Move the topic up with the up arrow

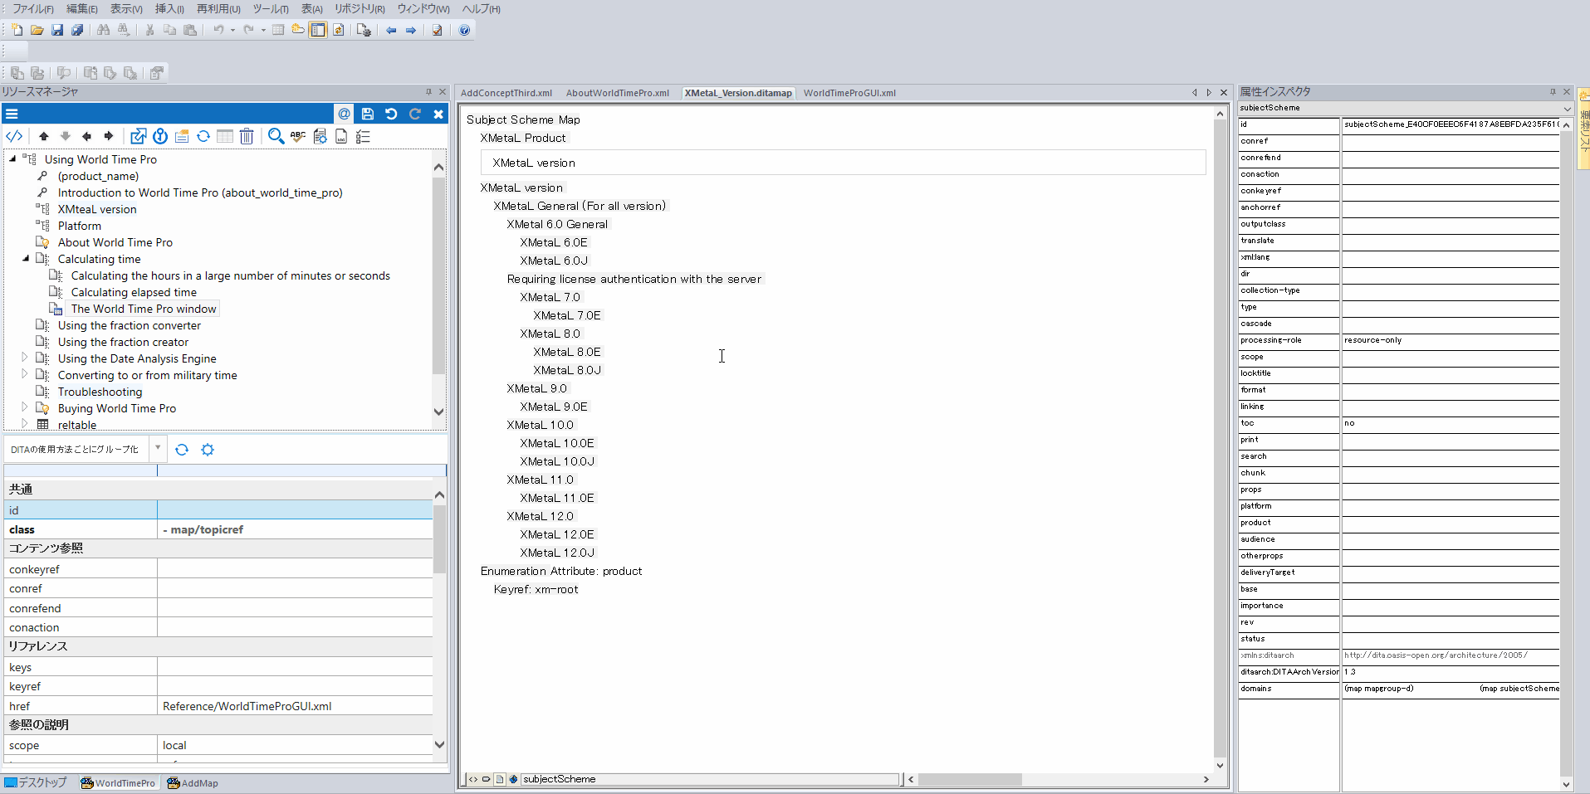point(44,136)
